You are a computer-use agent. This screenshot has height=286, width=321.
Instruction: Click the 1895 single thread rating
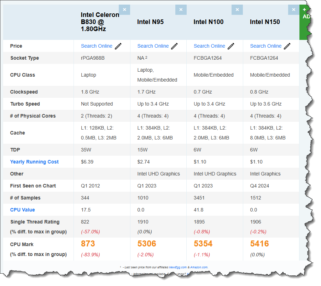[199, 222]
